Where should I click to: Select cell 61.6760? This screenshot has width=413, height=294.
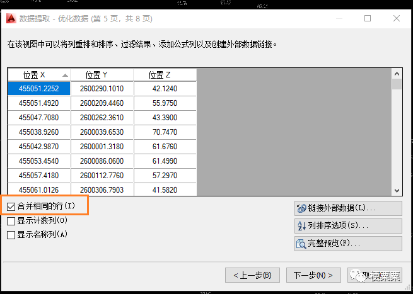165,147
